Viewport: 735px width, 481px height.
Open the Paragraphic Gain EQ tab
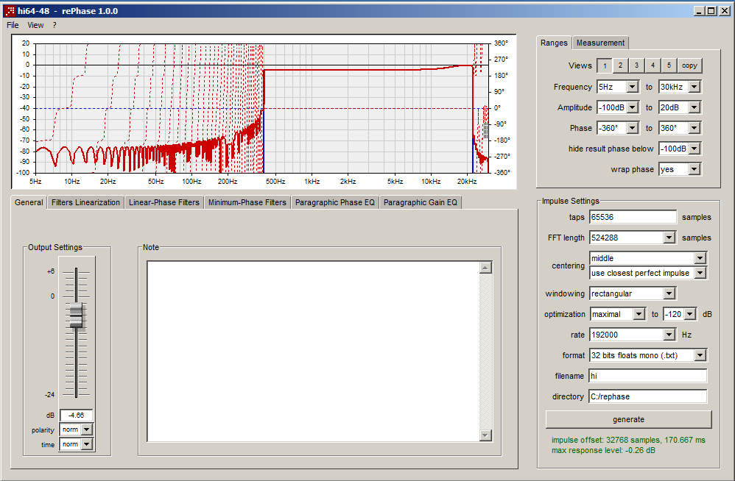(x=421, y=202)
